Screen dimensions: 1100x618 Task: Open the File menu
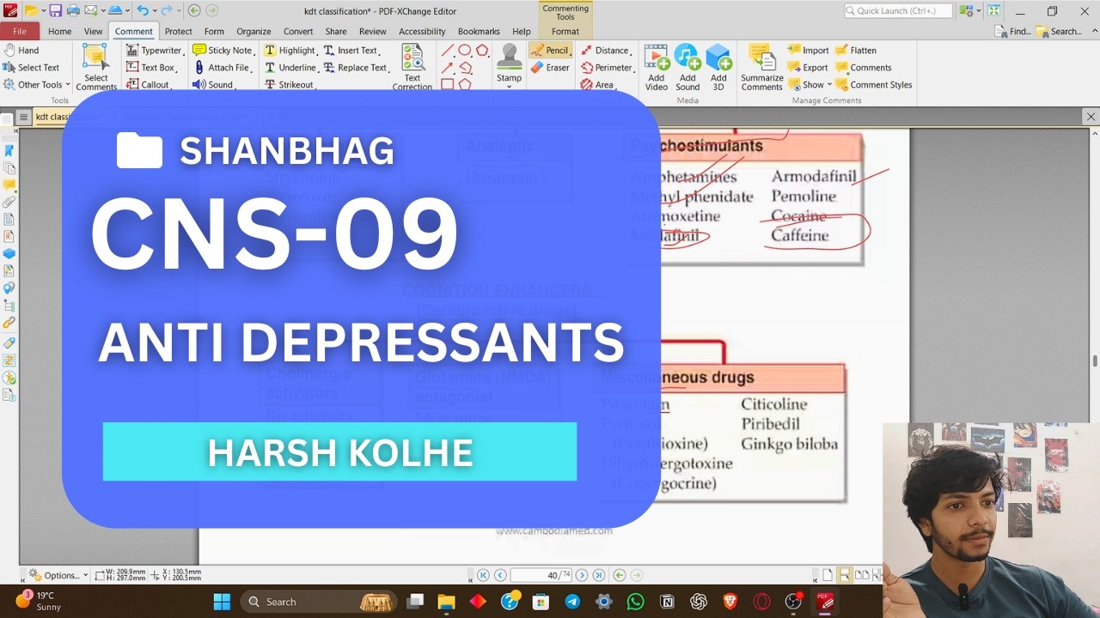[19, 32]
